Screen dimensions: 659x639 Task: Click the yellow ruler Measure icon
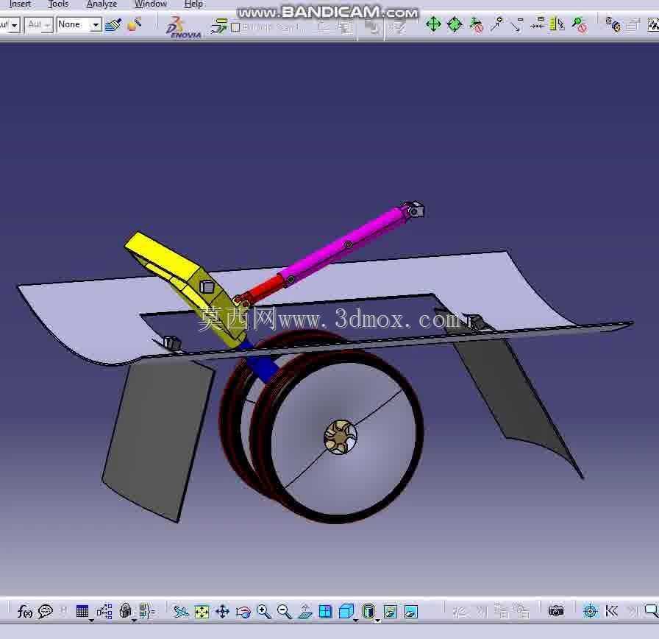(x=557, y=24)
